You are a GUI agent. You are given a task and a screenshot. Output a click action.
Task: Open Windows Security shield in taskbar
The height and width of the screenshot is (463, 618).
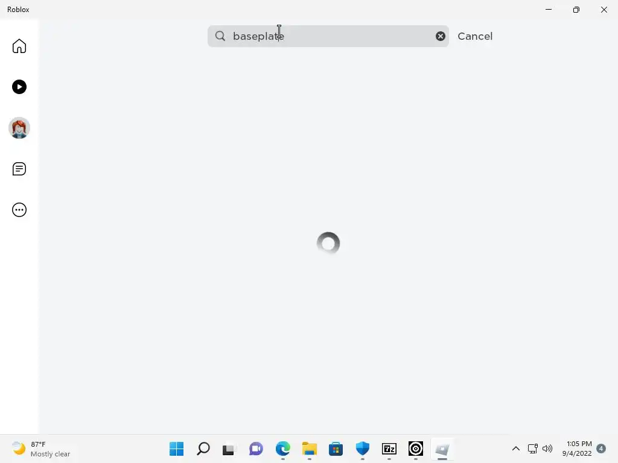[x=362, y=449]
